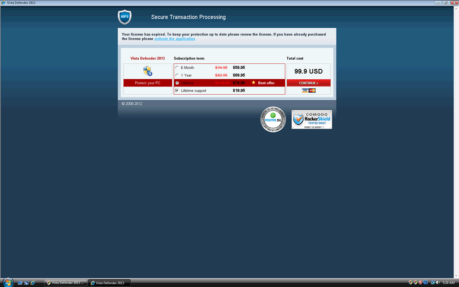Follow the 'activate the application' link

tap(174, 39)
